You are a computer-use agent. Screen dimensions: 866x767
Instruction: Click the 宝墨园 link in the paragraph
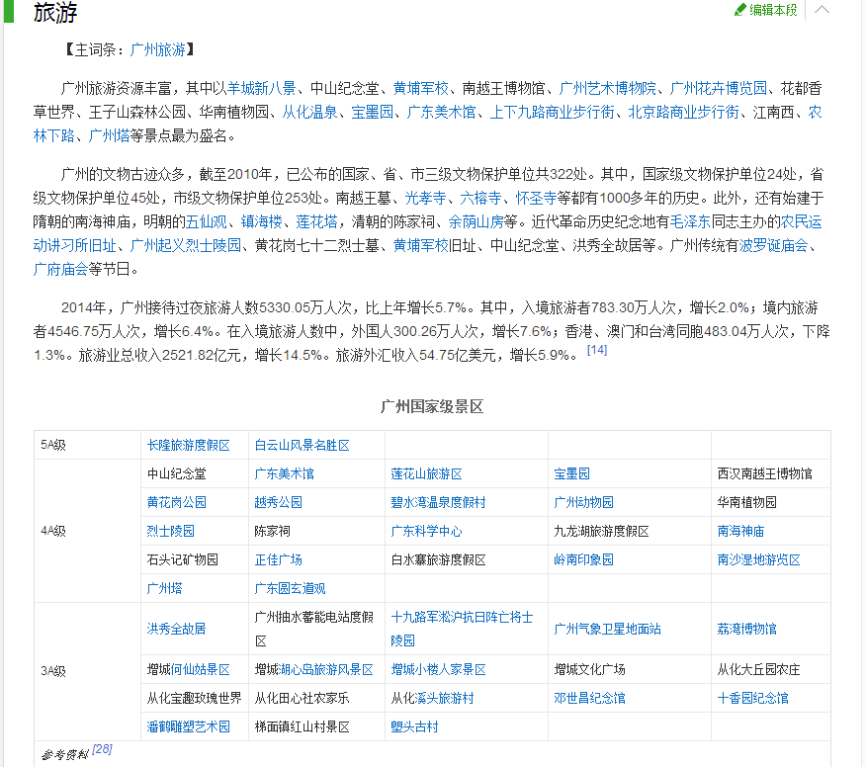click(x=373, y=112)
